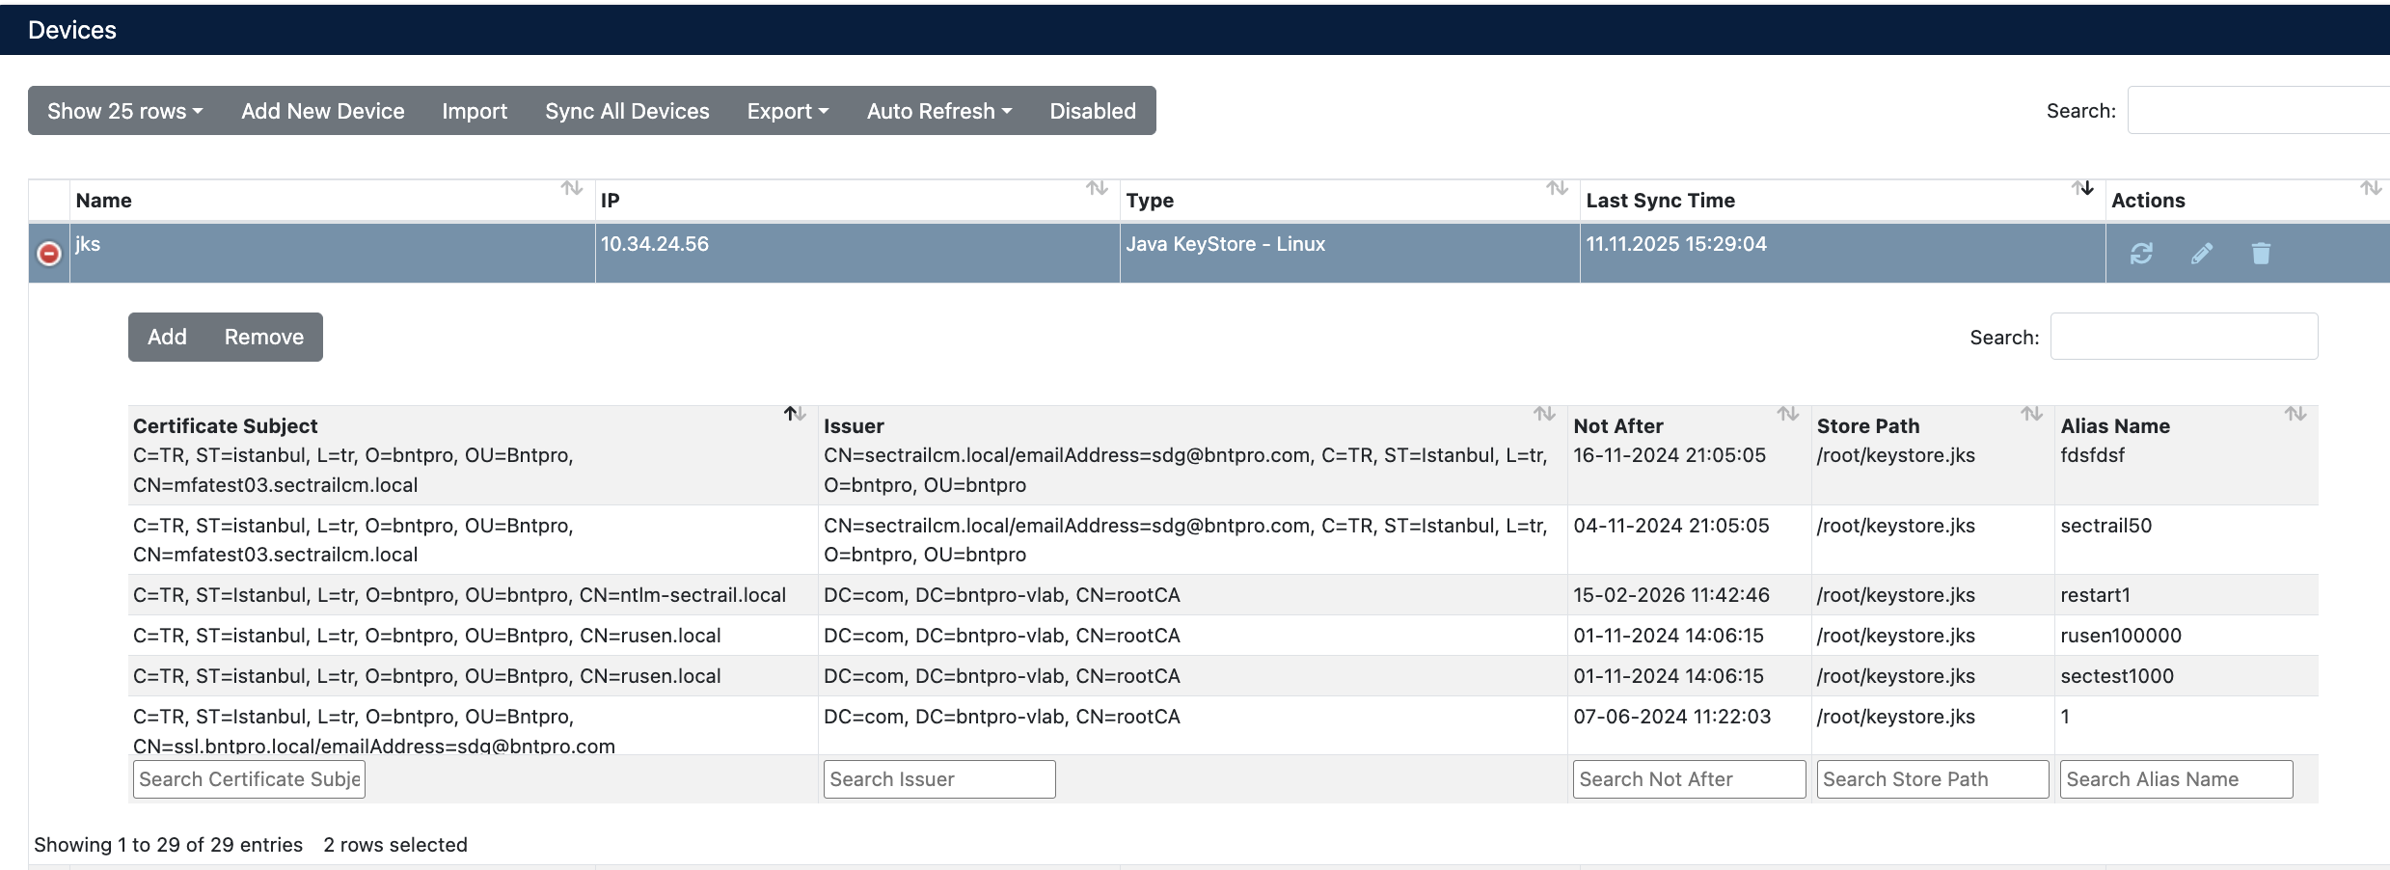Click the pencil edit icon for jks
The image size is (2390, 870).
coord(2201,254)
